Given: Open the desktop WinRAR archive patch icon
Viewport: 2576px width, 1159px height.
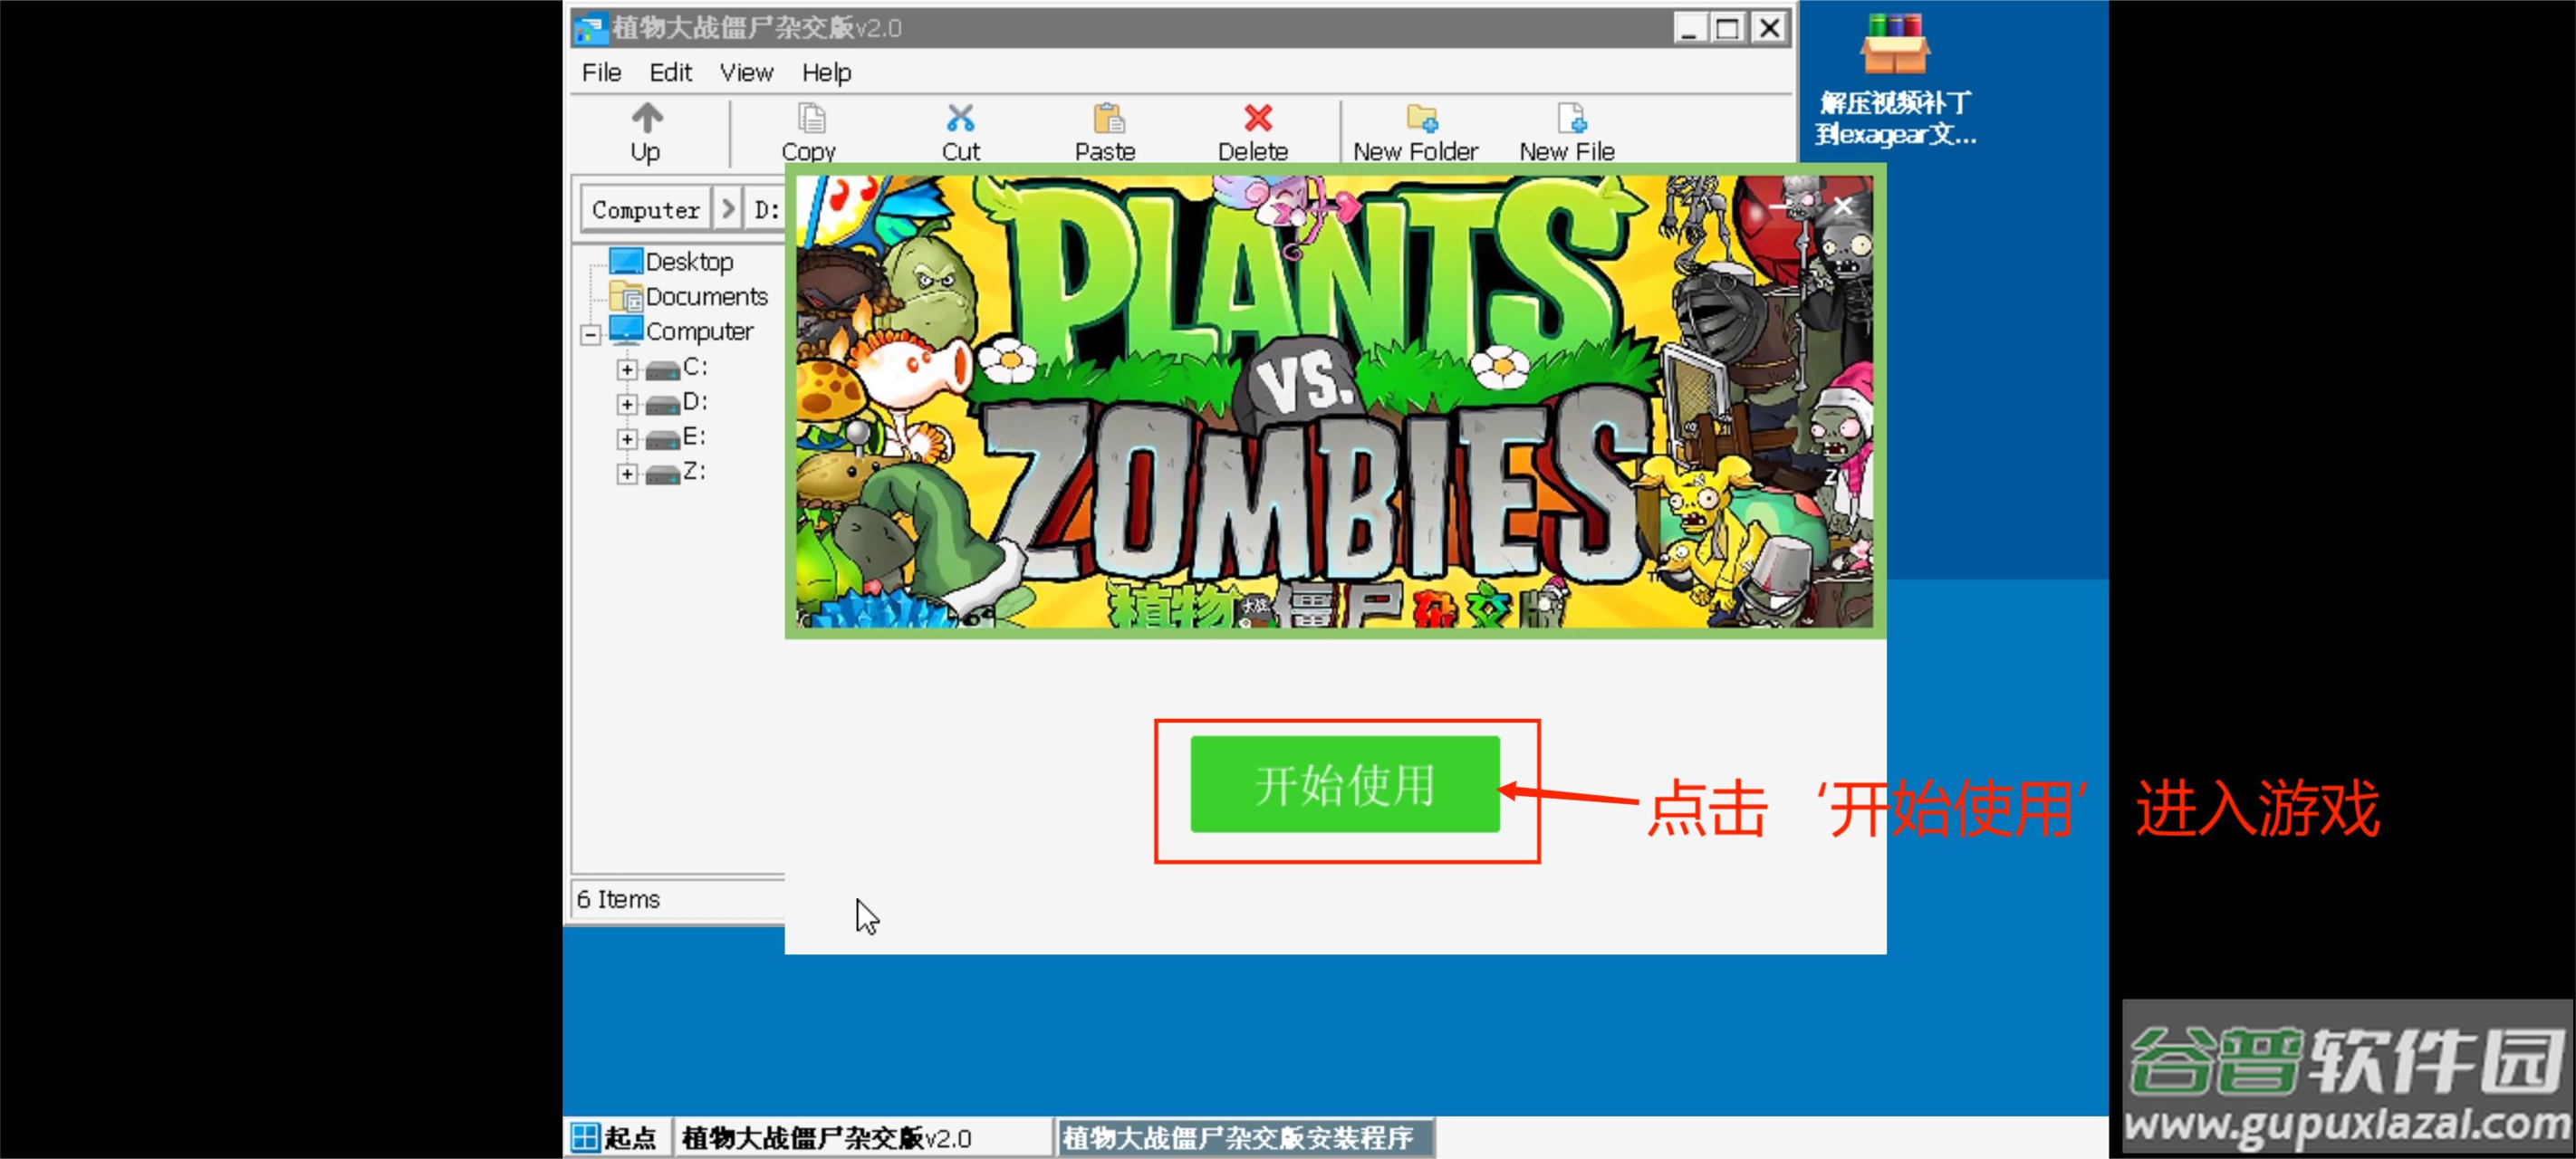Looking at the screenshot, I should (x=1893, y=45).
